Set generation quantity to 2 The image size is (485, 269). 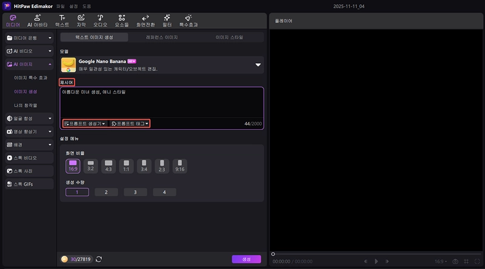106,192
